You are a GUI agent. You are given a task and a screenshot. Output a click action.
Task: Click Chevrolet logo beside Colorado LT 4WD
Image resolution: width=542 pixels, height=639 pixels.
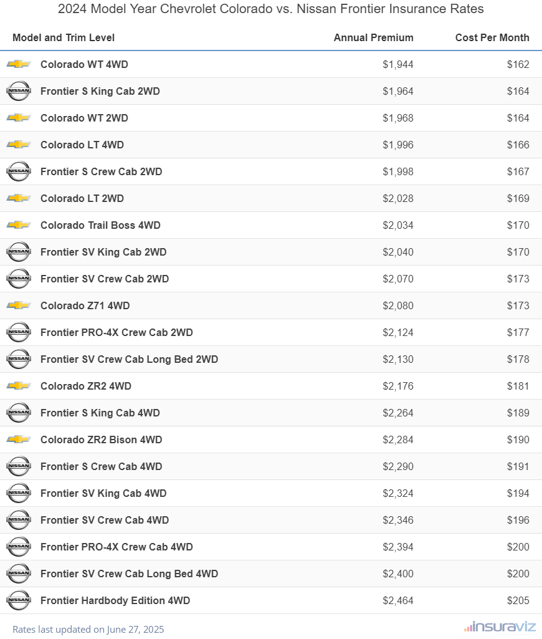coord(19,145)
